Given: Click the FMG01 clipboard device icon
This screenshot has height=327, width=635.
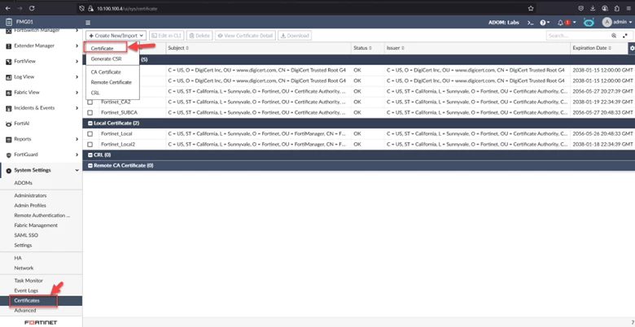Looking at the screenshot, I should [8, 22].
